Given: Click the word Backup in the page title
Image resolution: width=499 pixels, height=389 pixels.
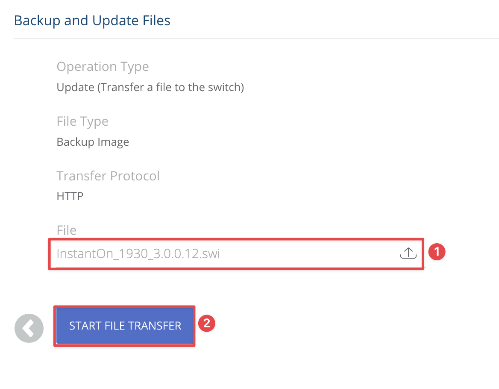Looking at the screenshot, I should pyautogui.click(x=37, y=21).
